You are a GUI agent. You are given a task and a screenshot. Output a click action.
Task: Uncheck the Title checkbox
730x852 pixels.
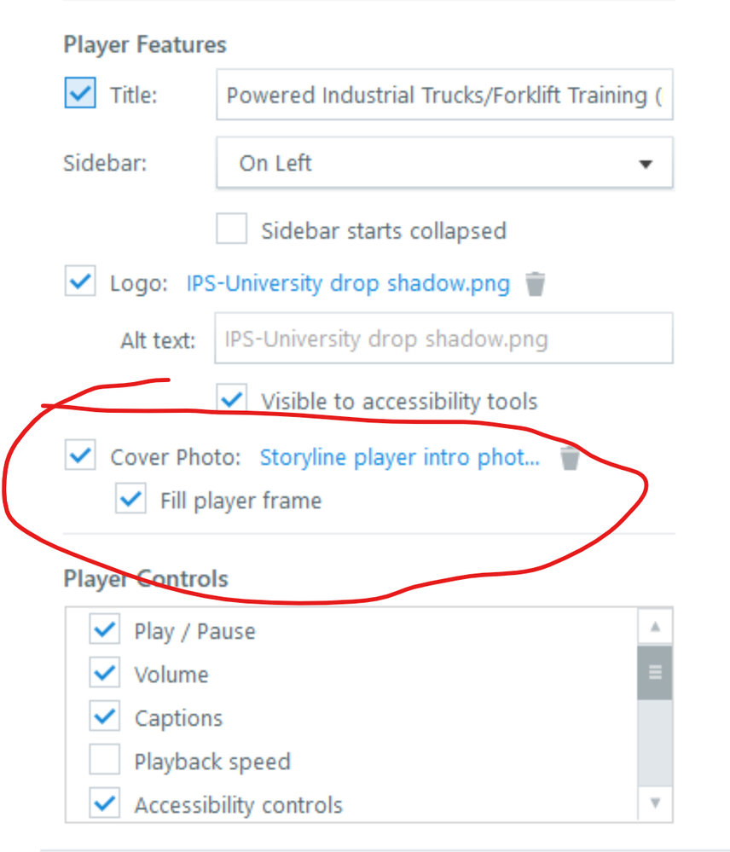coord(80,94)
